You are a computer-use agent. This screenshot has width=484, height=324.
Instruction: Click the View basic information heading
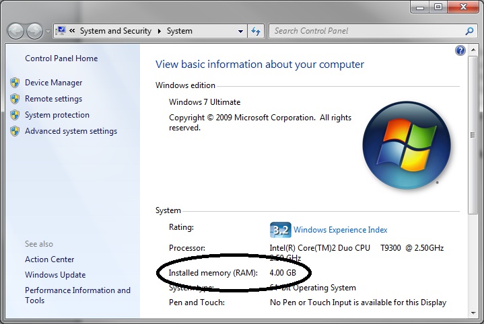coord(260,64)
